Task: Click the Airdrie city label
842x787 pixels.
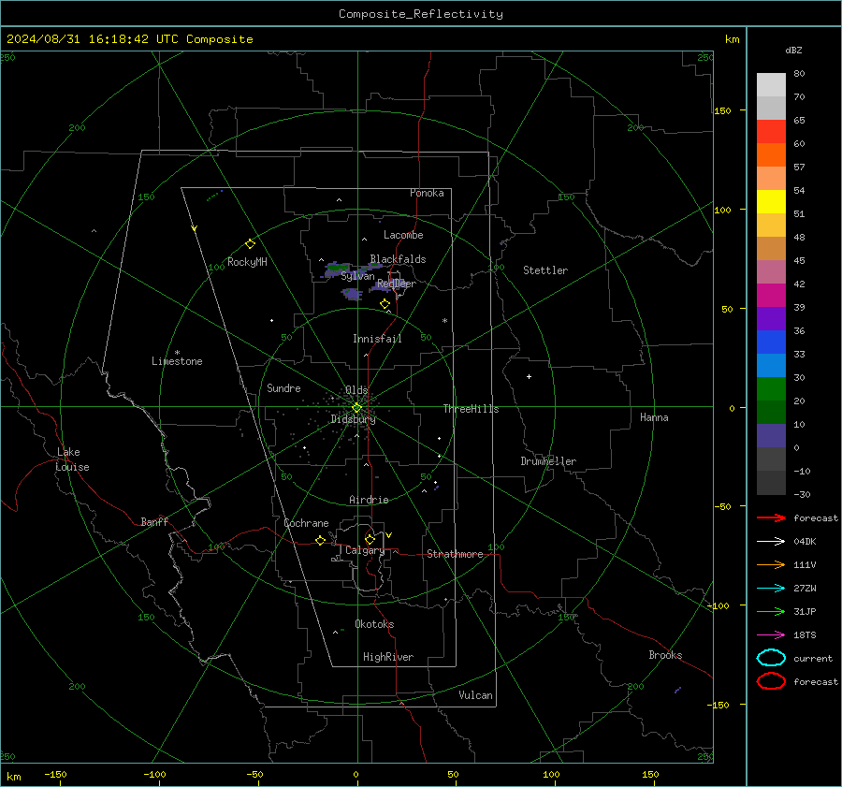Action: (369, 500)
